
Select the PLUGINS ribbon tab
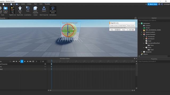(47, 4)
